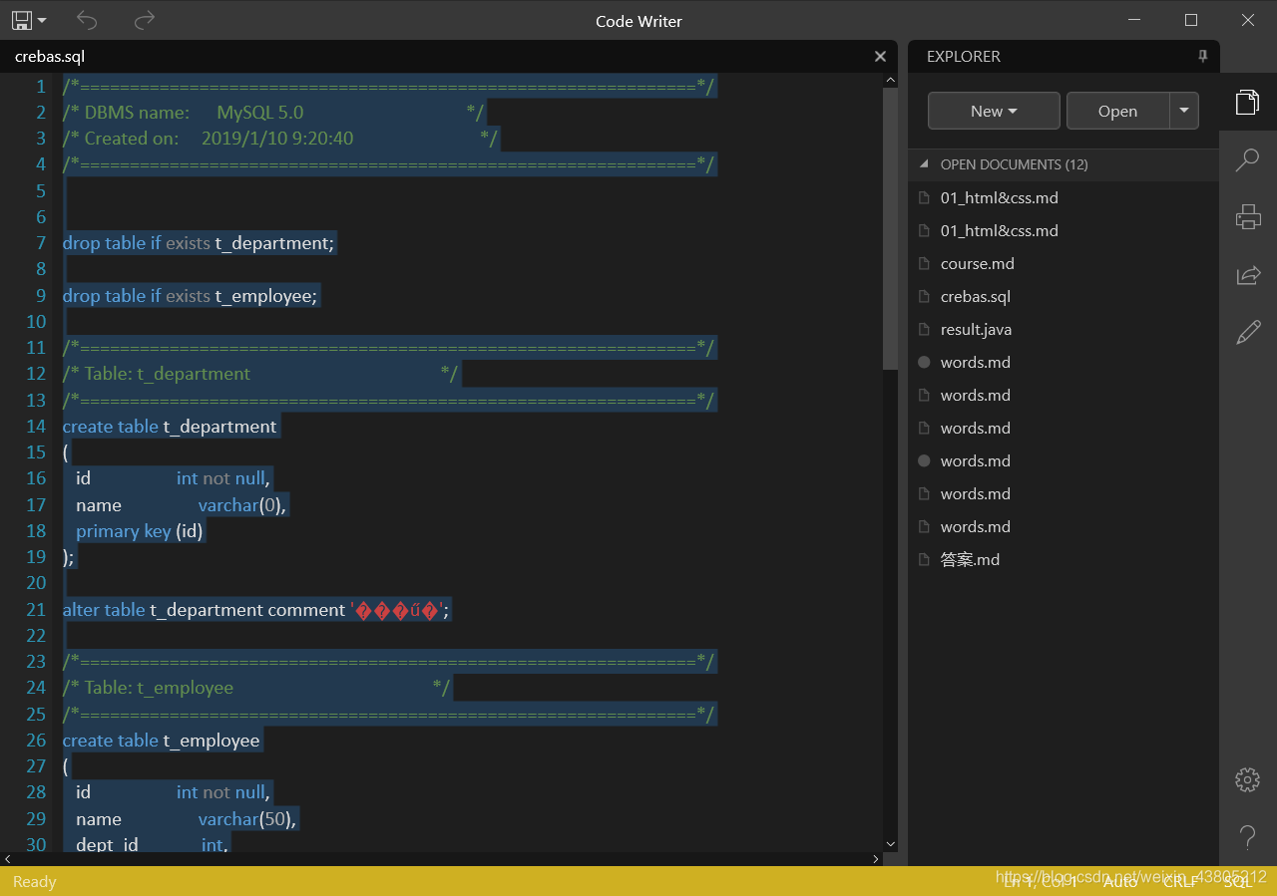Image resolution: width=1277 pixels, height=896 pixels.
Task: Open the Share sidebar icon
Action: tap(1247, 274)
